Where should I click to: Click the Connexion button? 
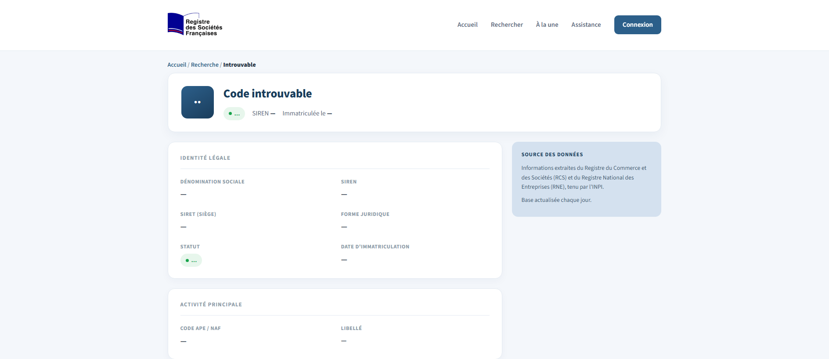coord(638,25)
